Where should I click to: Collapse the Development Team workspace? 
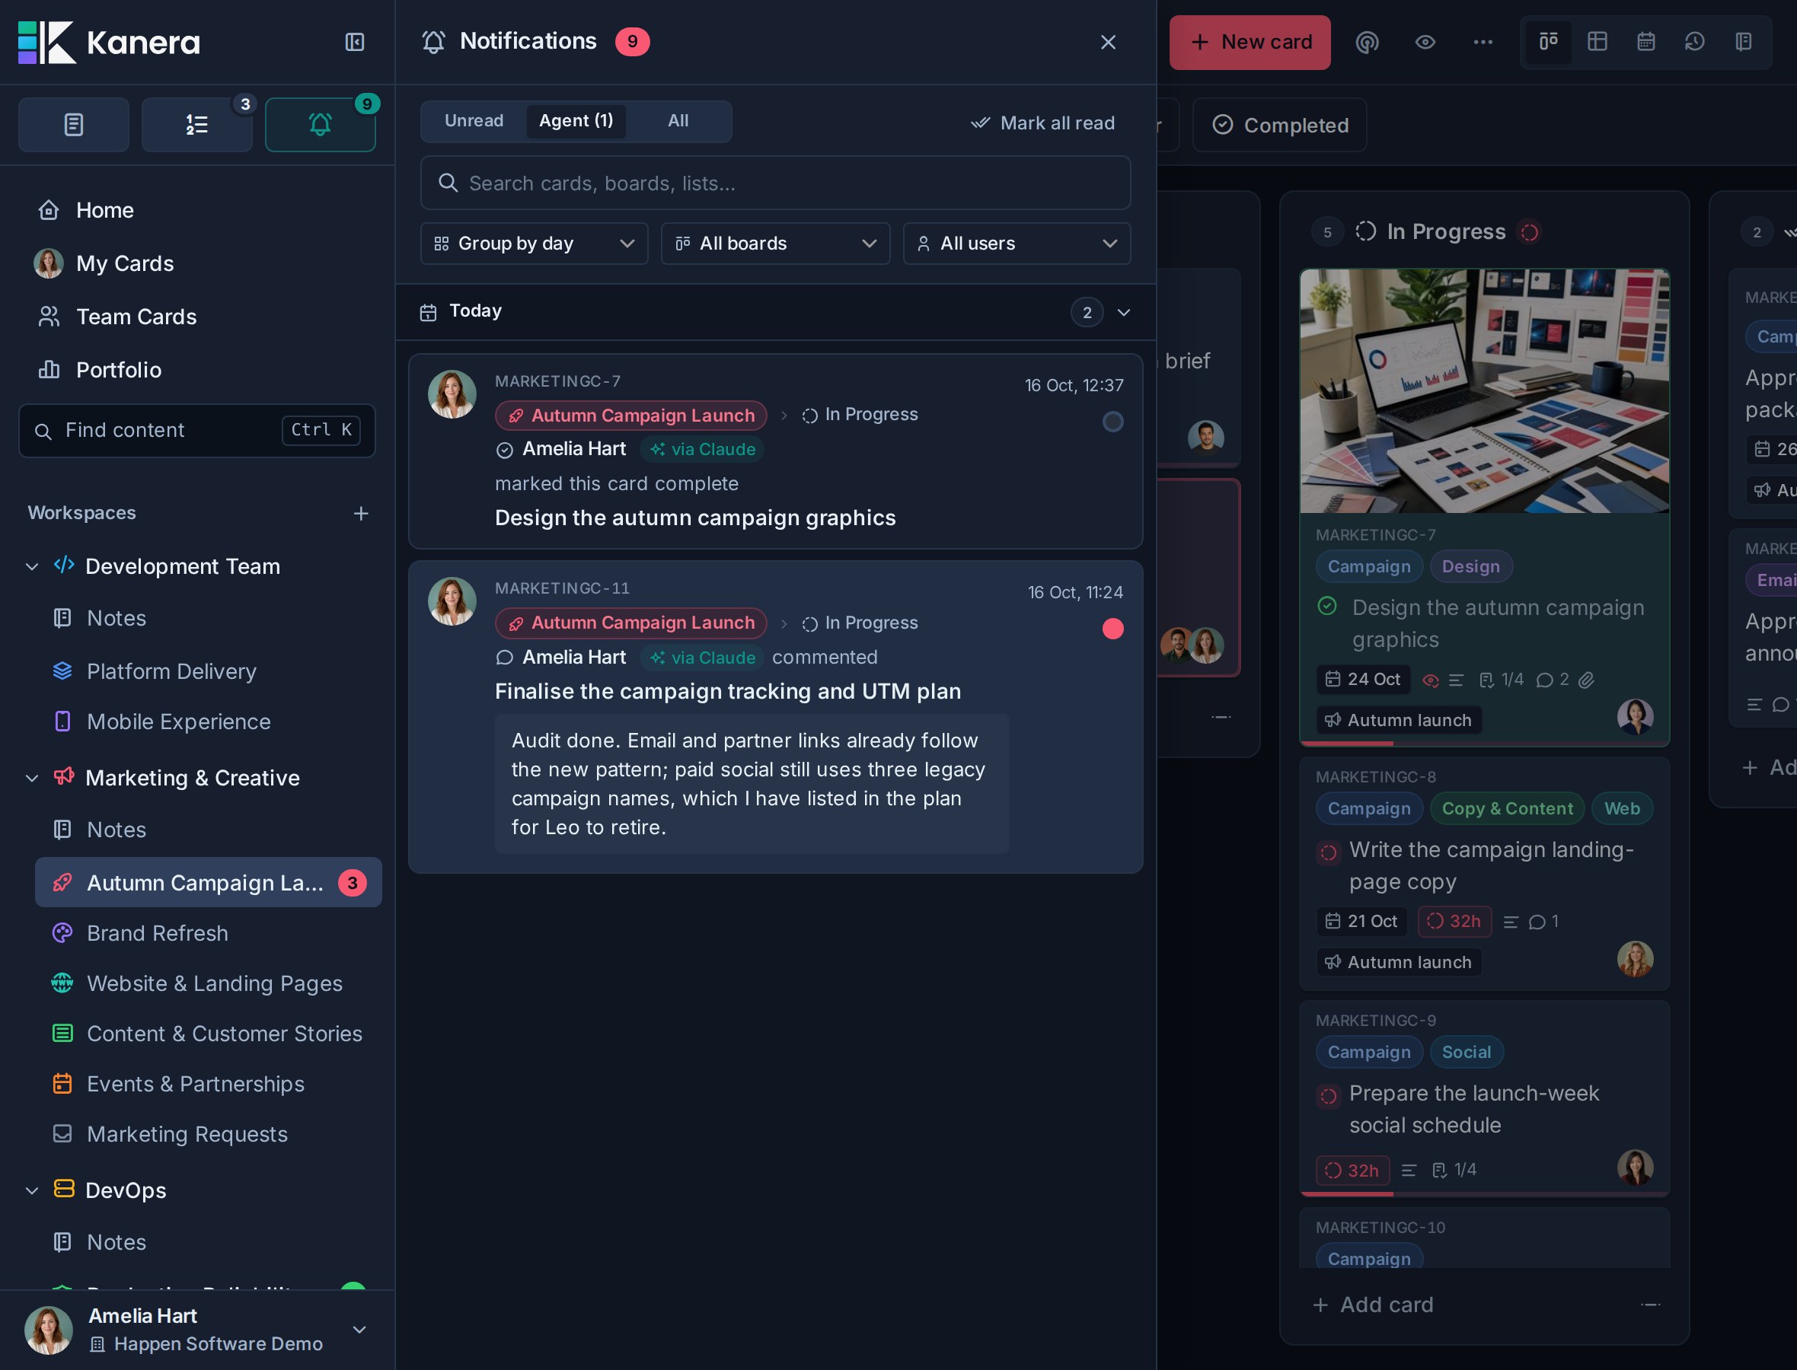click(x=32, y=566)
